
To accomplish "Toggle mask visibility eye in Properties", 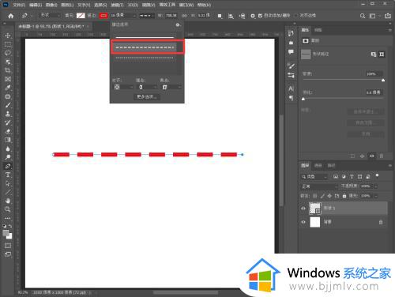I will coord(372,156).
